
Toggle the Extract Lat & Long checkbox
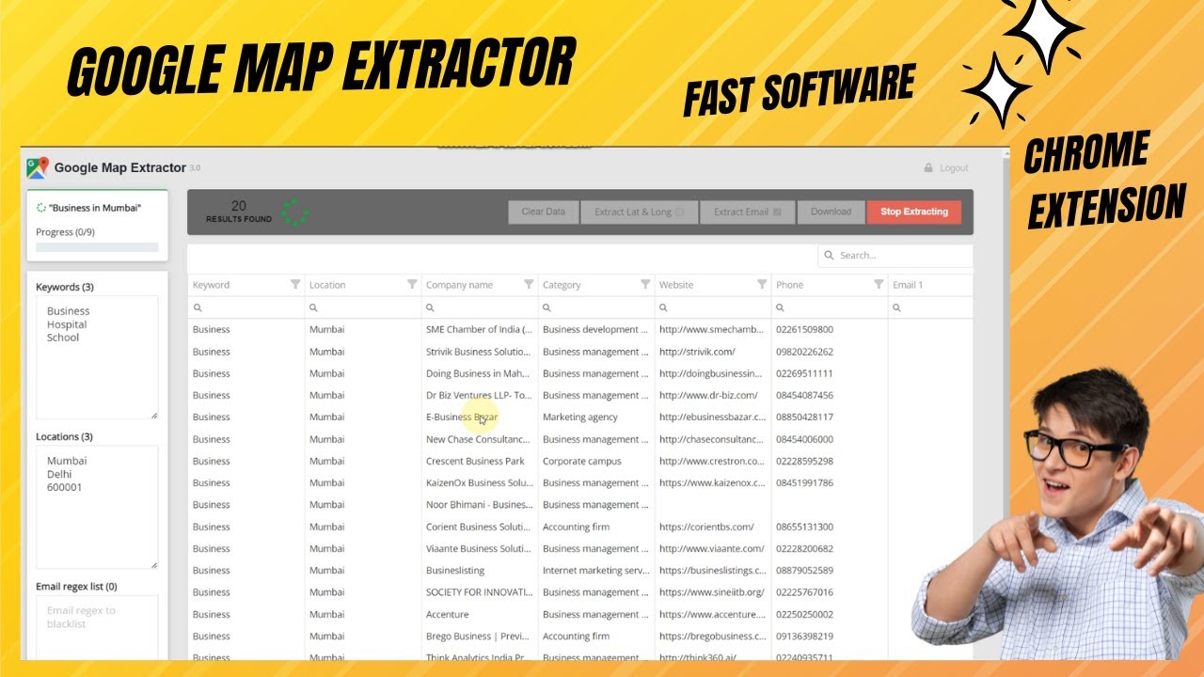click(680, 213)
